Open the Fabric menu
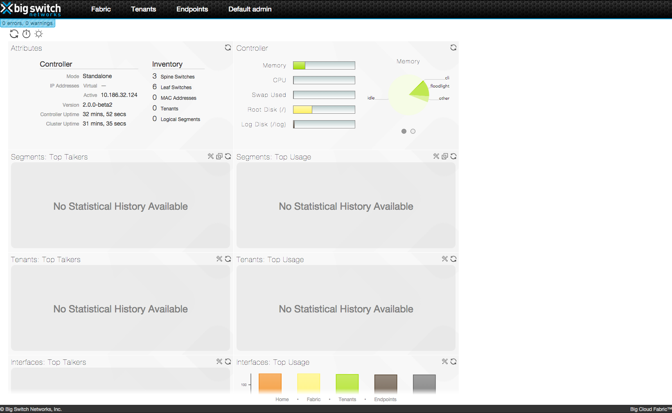Screen dimensions: 672x413 pos(101,9)
